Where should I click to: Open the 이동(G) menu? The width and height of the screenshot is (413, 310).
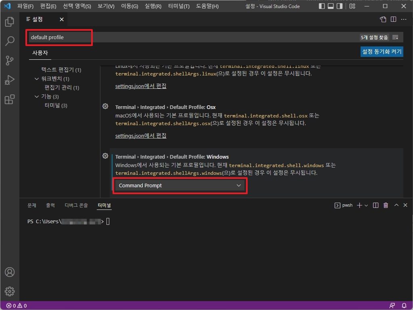[x=129, y=6]
